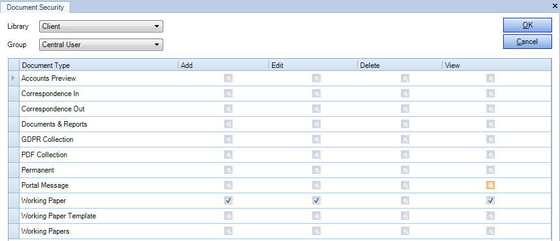The image size is (560, 241).
Task: Select the Correspondence Out row text
Action: click(x=53, y=108)
